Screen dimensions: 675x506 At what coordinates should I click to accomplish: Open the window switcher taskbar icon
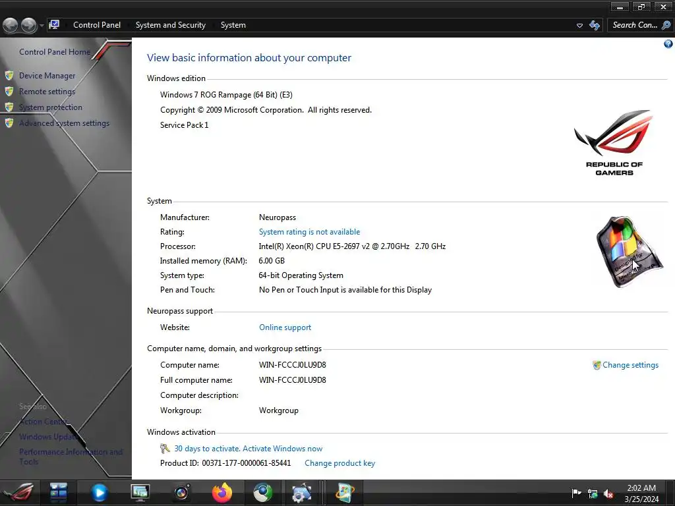[x=58, y=493]
